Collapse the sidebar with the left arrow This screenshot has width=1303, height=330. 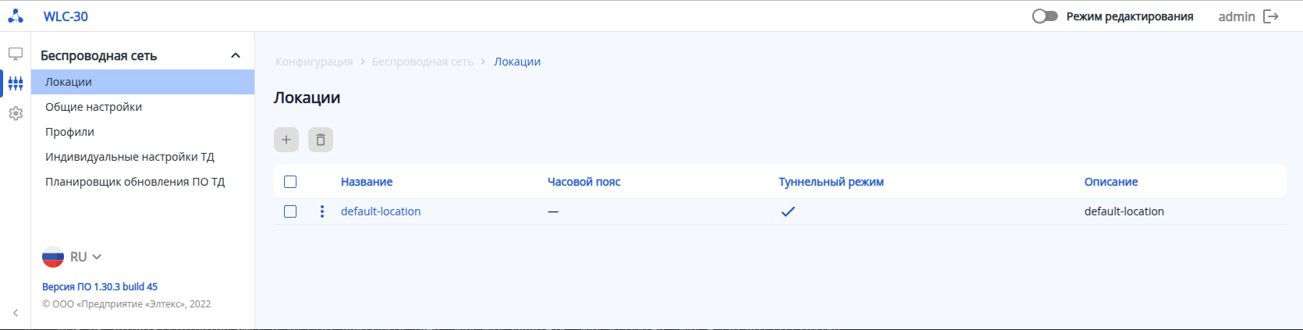[x=16, y=313]
